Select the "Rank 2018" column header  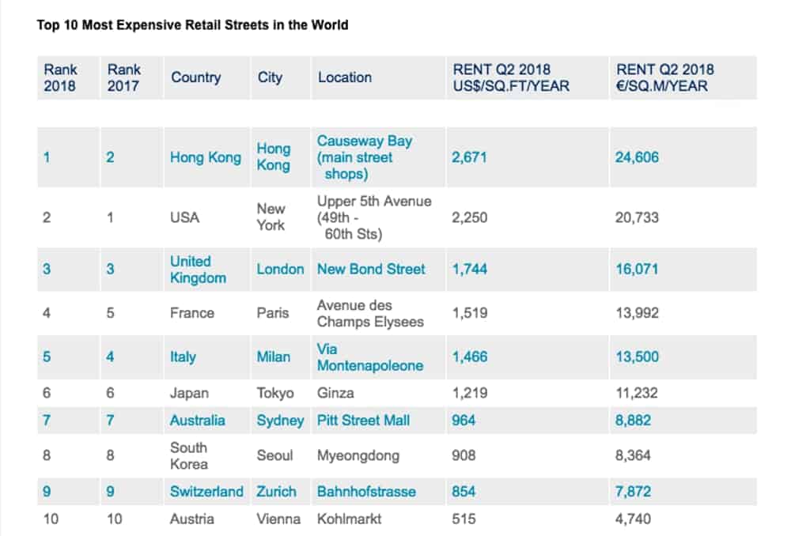pyautogui.click(x=60, y=77)
